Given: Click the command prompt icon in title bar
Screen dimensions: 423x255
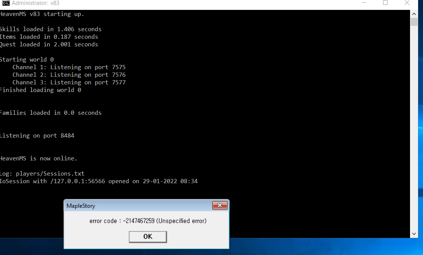Looking at the screenshot, I should [6, 3].
